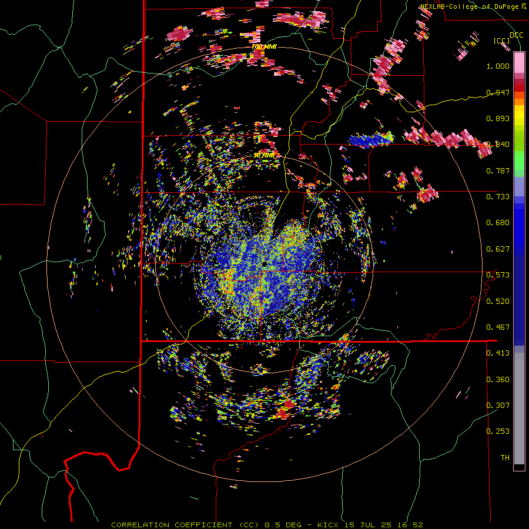This screenshot has height=529, width=529.
Task: Click the 0.840 color scale label
Action: coord(498,145)
